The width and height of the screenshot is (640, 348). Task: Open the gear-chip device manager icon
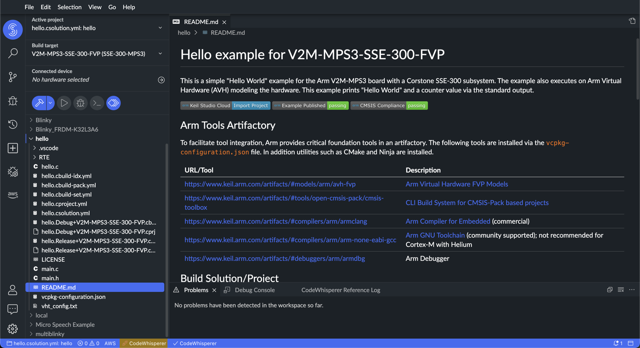point(13,172)
